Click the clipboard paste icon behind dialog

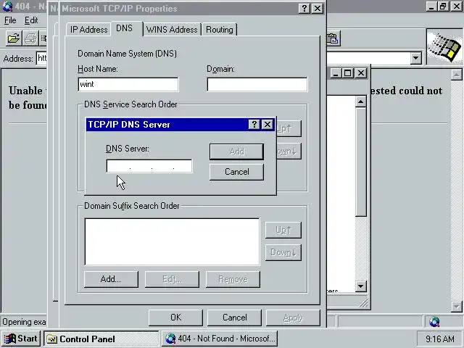[x=333, y=38]
